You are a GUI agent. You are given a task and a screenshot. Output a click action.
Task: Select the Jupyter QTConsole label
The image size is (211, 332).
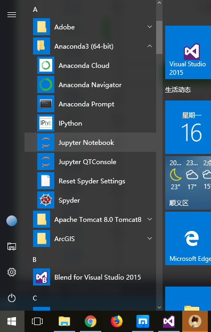click(87, 162)
